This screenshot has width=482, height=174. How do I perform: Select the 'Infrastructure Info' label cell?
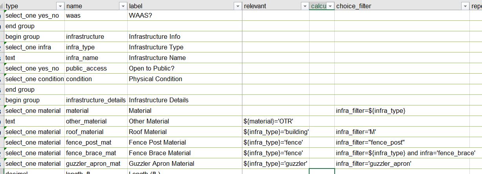185,36
